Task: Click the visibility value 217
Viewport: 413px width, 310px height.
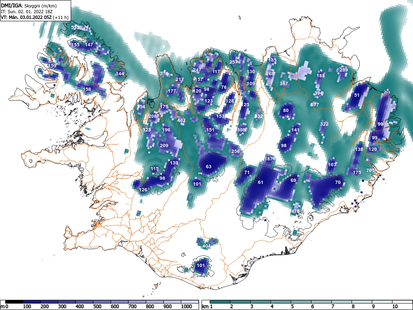Action: pyautogui.click(x=180, y=79)
